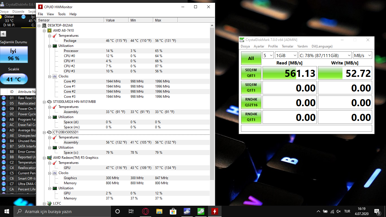Collapse the DESKTOP-8II2IA8 tree node
Viewport: 386px width, 217px height.
39,25
